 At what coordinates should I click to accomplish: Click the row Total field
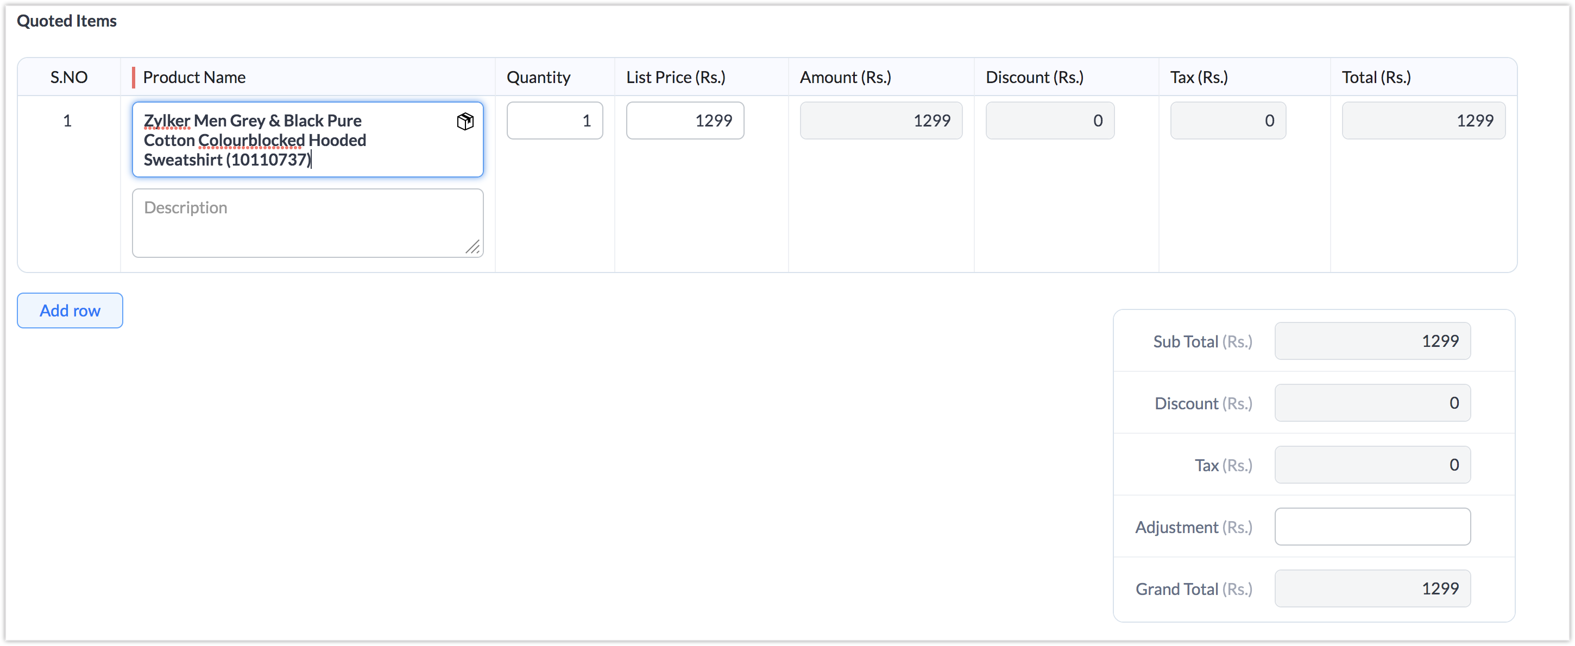click(x=1423, y=121)
